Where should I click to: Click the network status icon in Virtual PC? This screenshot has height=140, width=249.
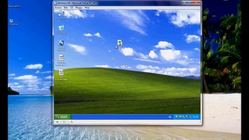tap(72, 122)
